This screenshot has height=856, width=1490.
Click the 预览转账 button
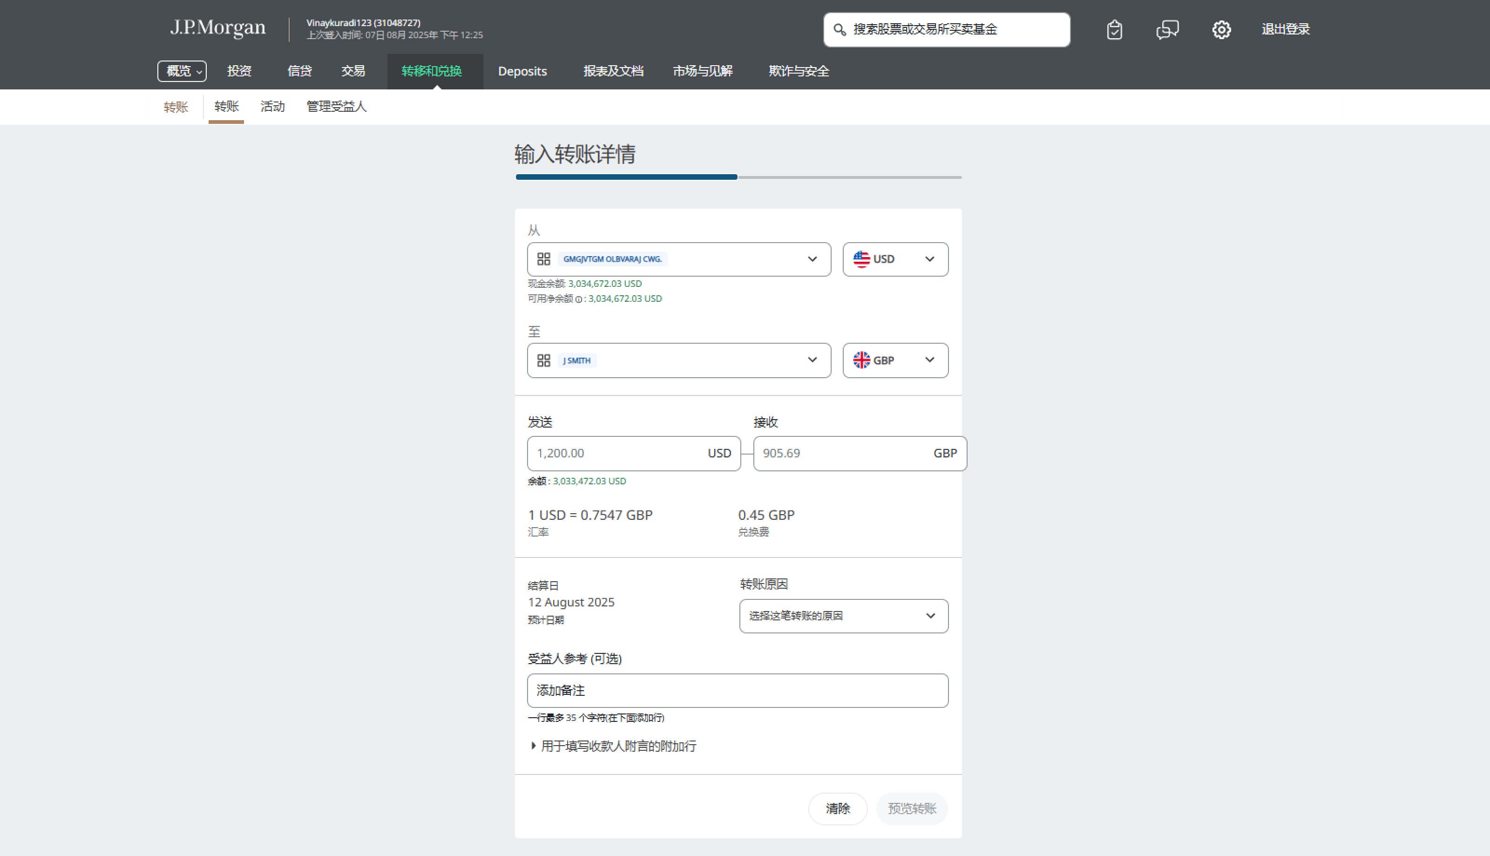tap(912, 808)
